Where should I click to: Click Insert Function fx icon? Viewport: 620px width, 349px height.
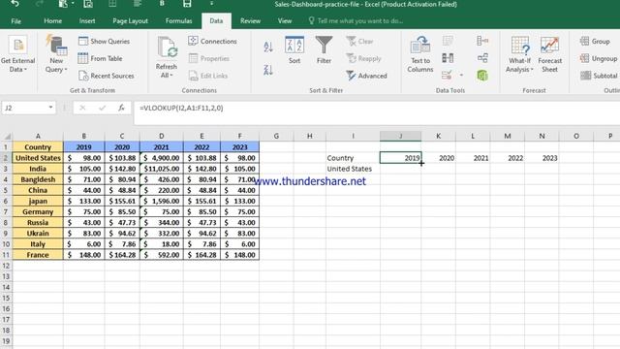121,108
